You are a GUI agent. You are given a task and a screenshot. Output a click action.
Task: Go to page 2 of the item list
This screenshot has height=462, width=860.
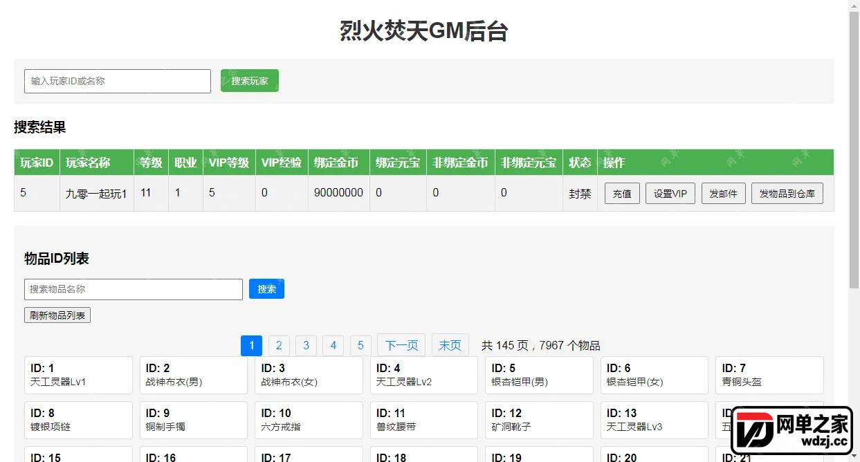tap(279, 345)
